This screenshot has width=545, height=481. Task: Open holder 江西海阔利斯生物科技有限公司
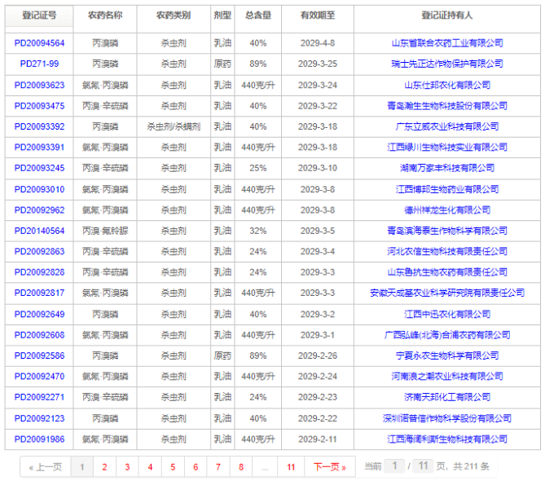(447, 439)
